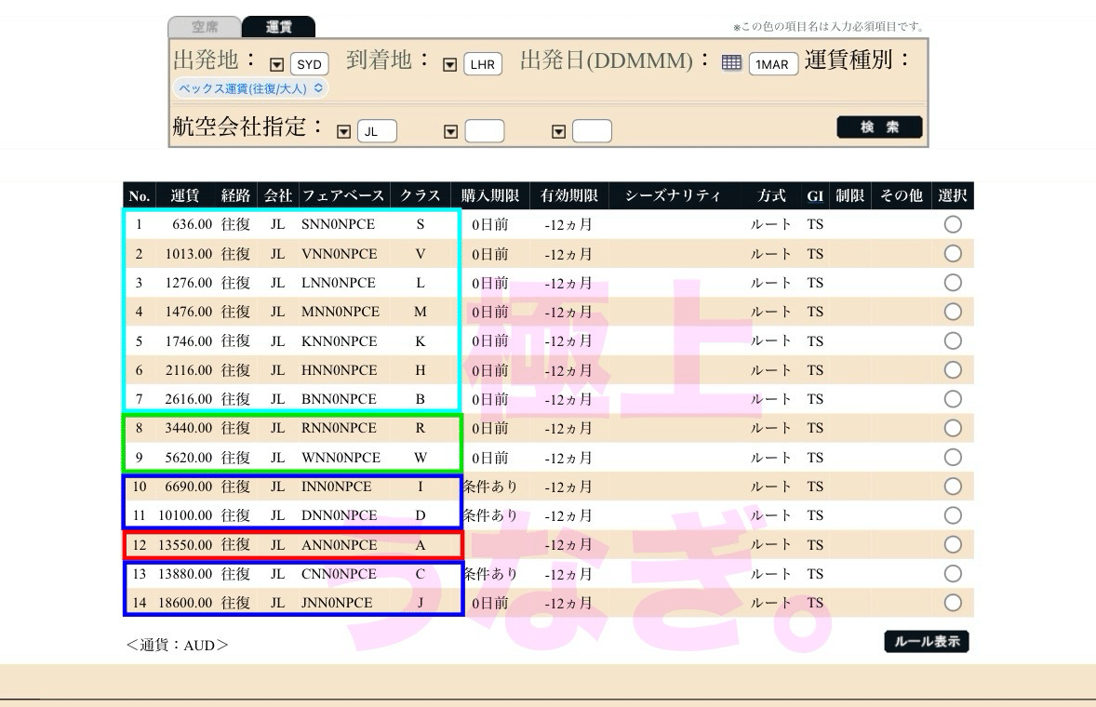This screenshot has height=707, width=1096.
Task: Switch to the 運賃 tab
Action: pyautogui.click(x=278, y=26)
